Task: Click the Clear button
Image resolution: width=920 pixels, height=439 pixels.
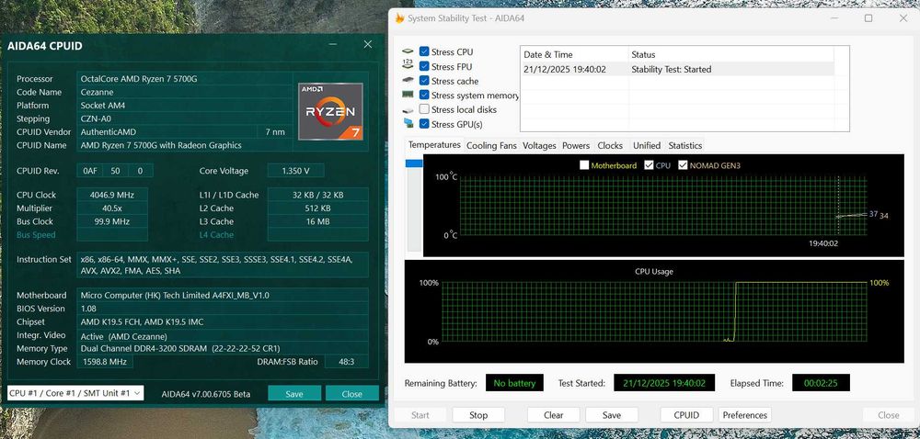Action: coord(553,415)
